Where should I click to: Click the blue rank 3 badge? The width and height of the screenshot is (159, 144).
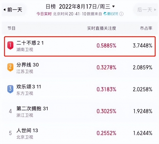click(x=10, y=89)
